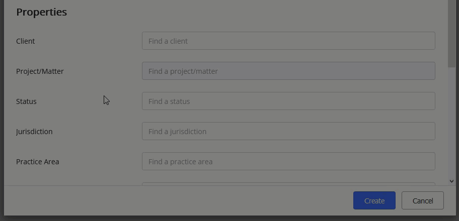Click the Properties section heading

point(41,12)
